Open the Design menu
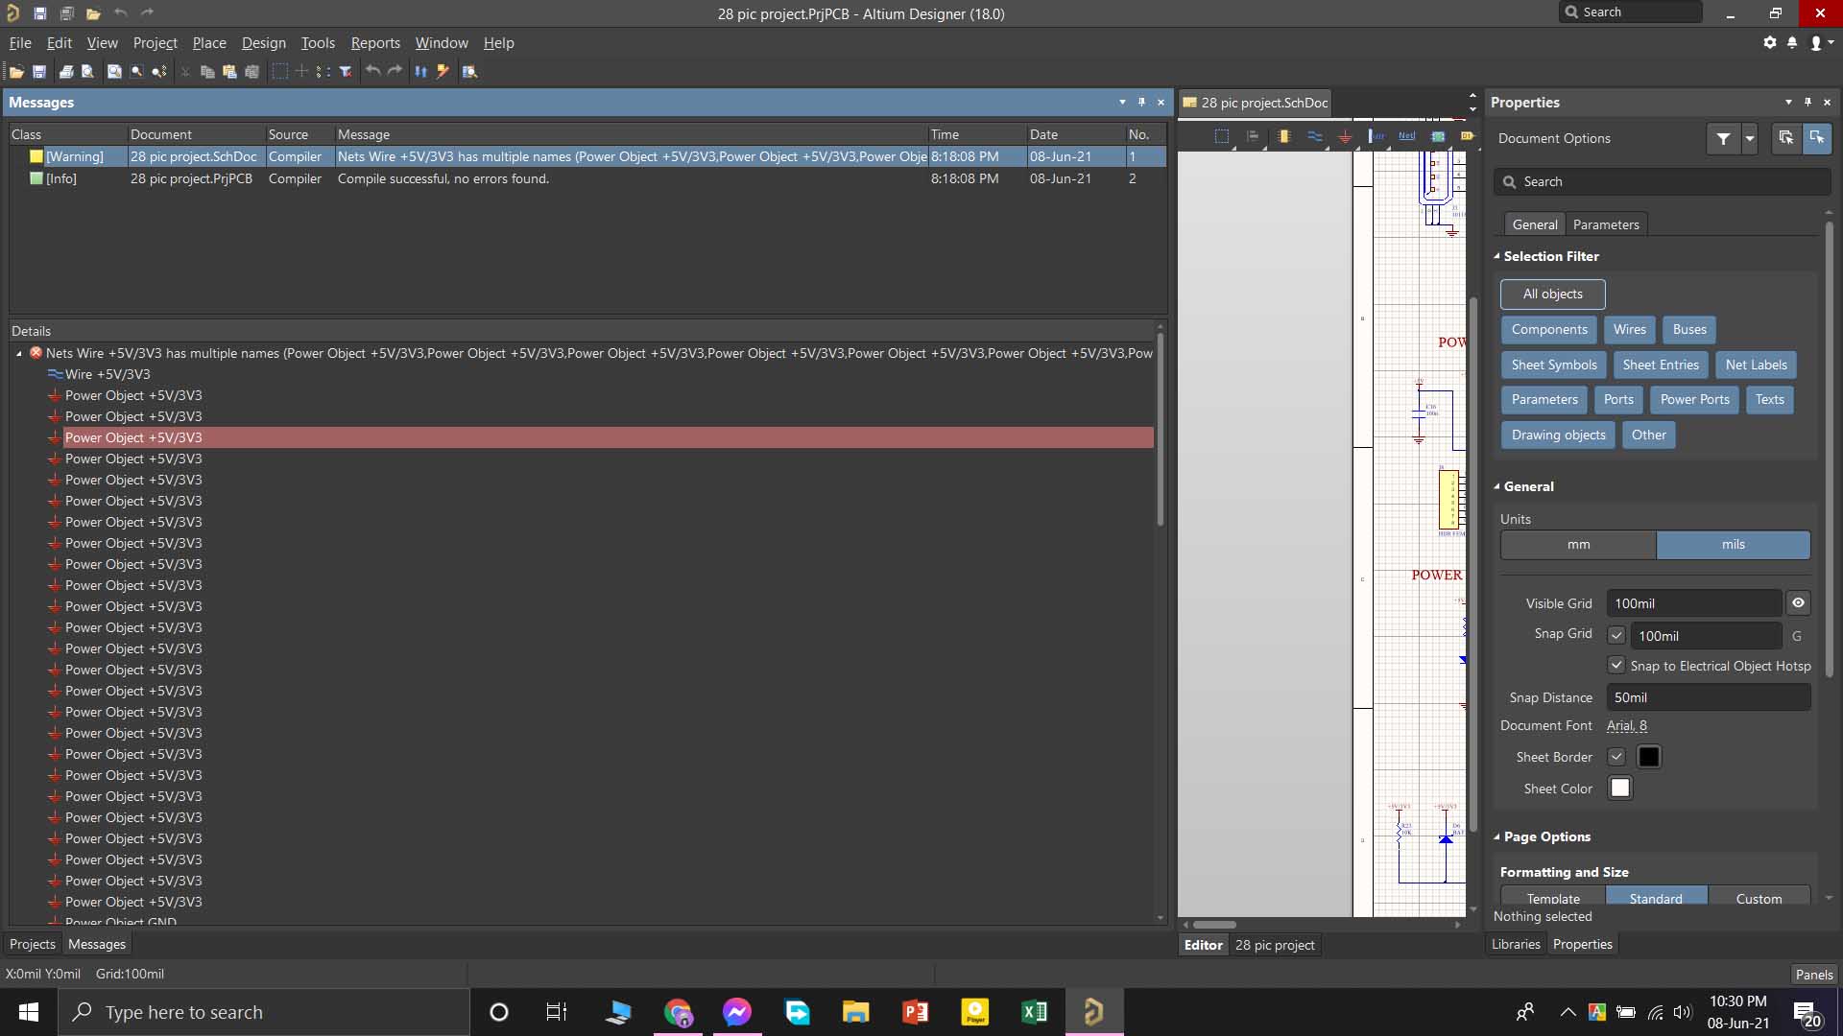This screenshot has height=1036, width=1843. click(263, 43)
